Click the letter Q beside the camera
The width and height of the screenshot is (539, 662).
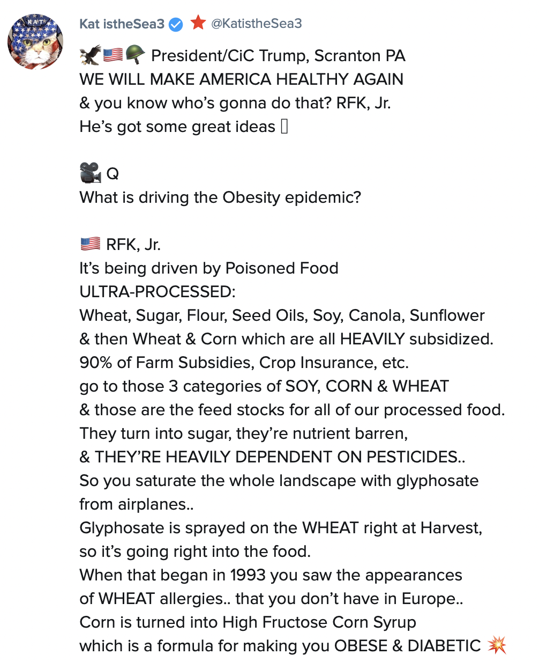click(113, 174)
